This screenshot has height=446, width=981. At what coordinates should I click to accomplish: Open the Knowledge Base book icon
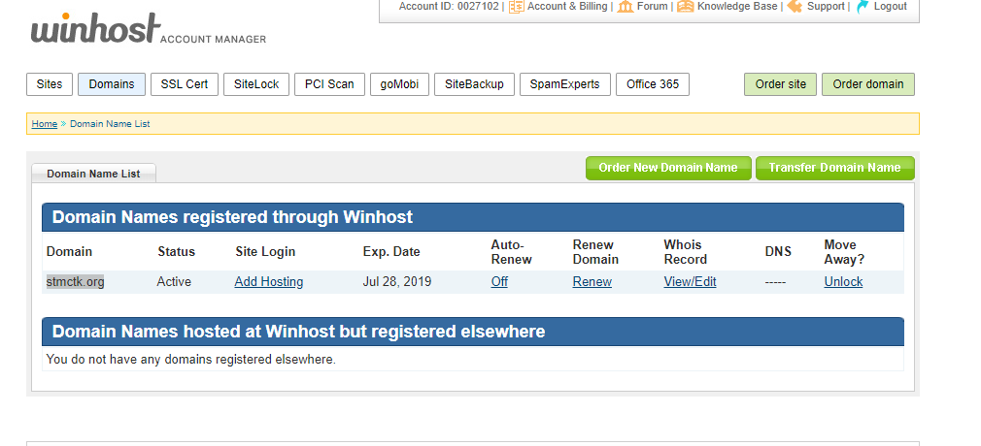[686, 7]
